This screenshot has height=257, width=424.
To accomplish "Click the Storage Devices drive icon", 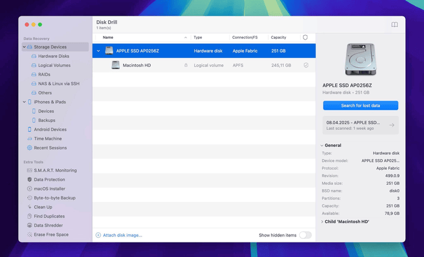I will click(x=30, y=47).
